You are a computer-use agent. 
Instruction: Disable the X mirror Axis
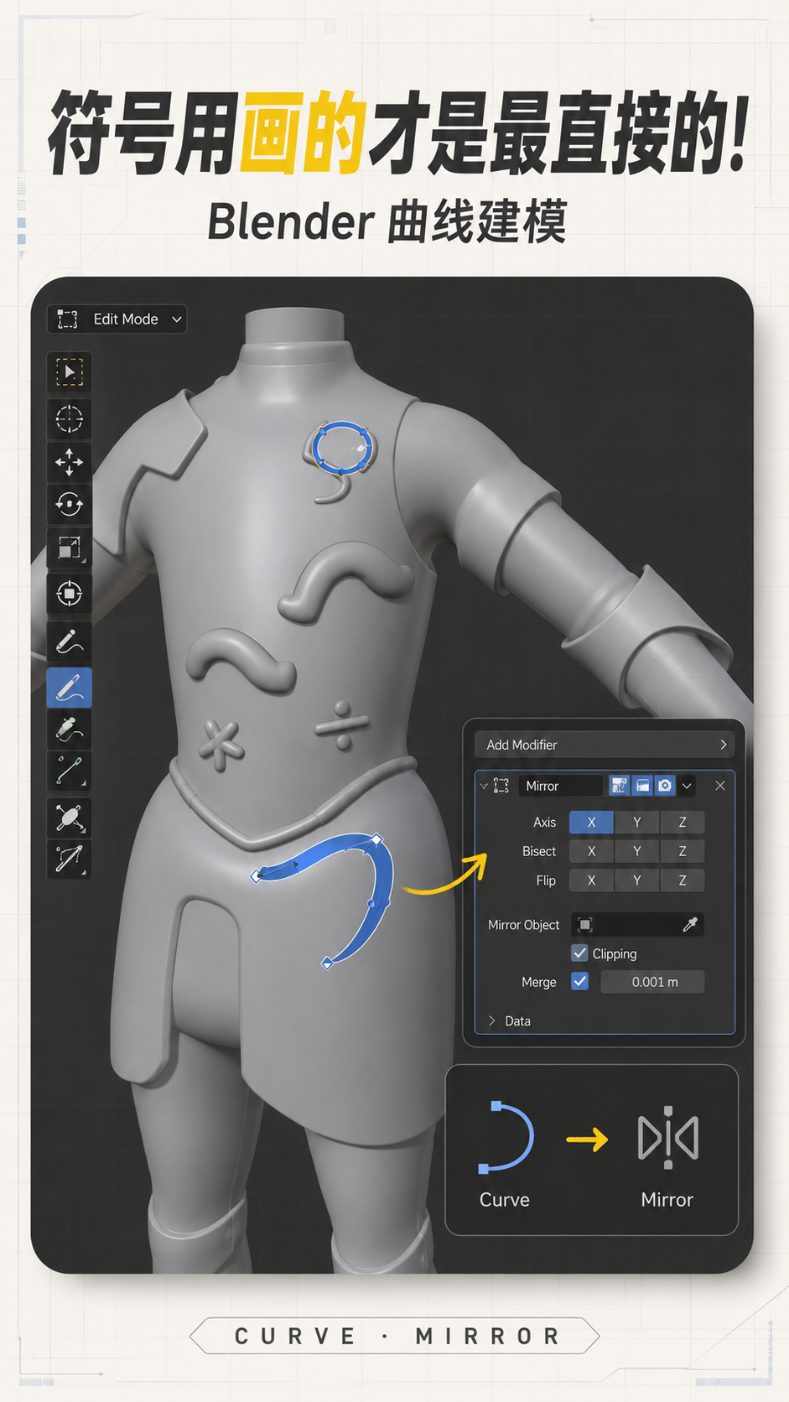[591, 823]
